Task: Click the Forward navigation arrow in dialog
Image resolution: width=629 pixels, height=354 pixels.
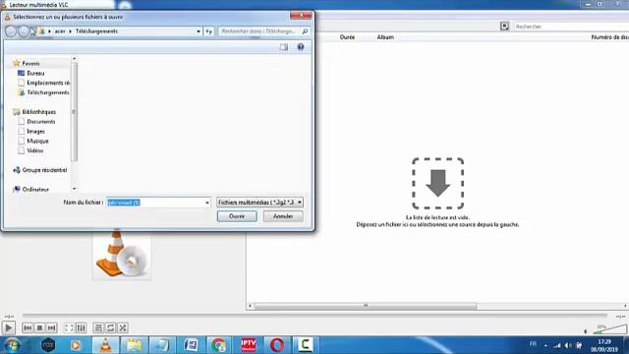Action: point(24,31)
